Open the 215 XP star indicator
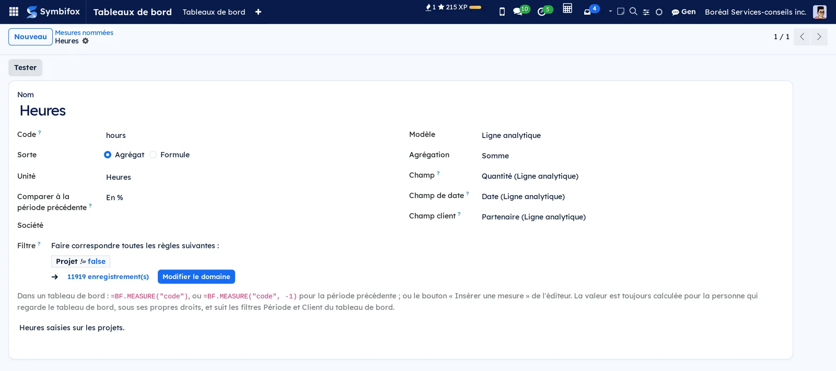836x371 pixels. (x=452, y=7)
